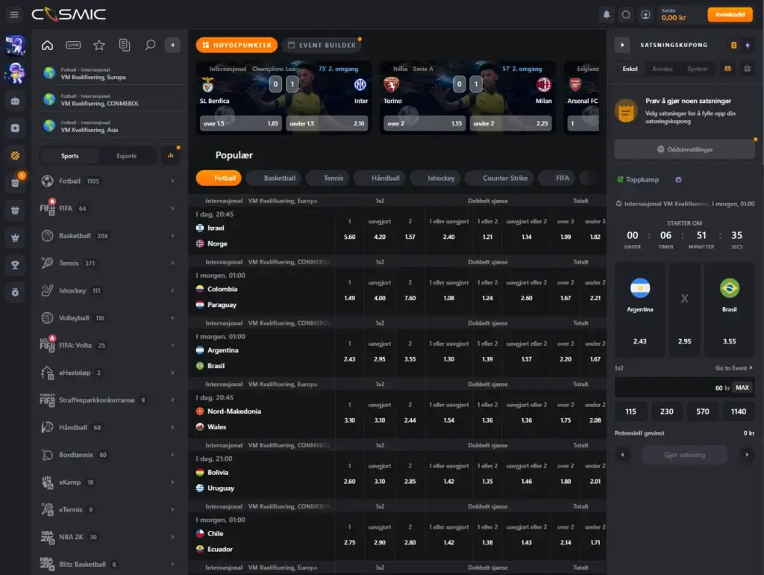Select over 1.5 at 1.65 on Benfica–Inter card
Viewport: 764px width, 575px height.
(241, 123)
